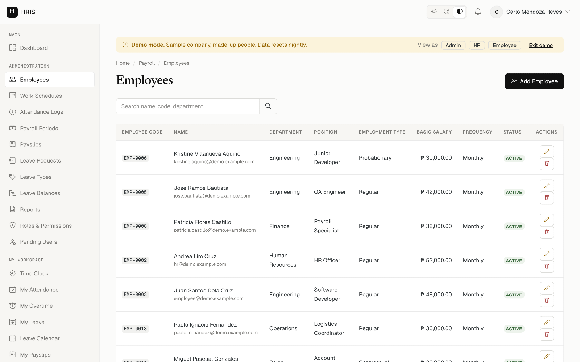Switch to dark theme moon icon
Viewport: 580px width, 362px height.
pyautogui.click(x=447, y=12)
